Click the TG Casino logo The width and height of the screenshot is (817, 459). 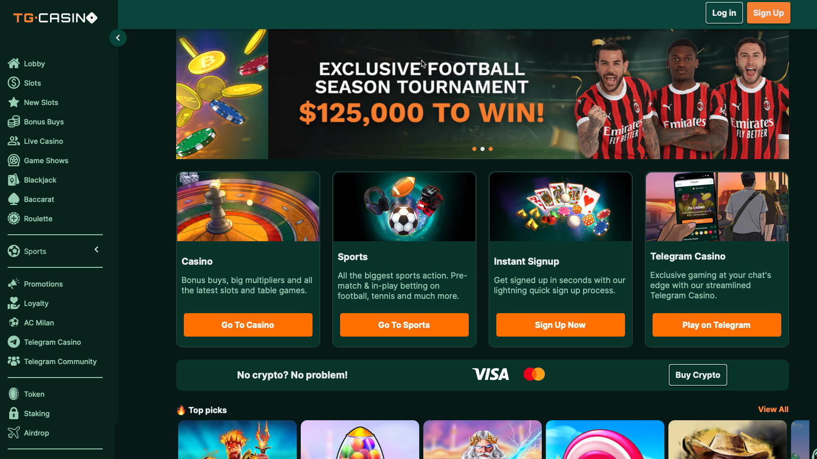click(x=55, y=18)
